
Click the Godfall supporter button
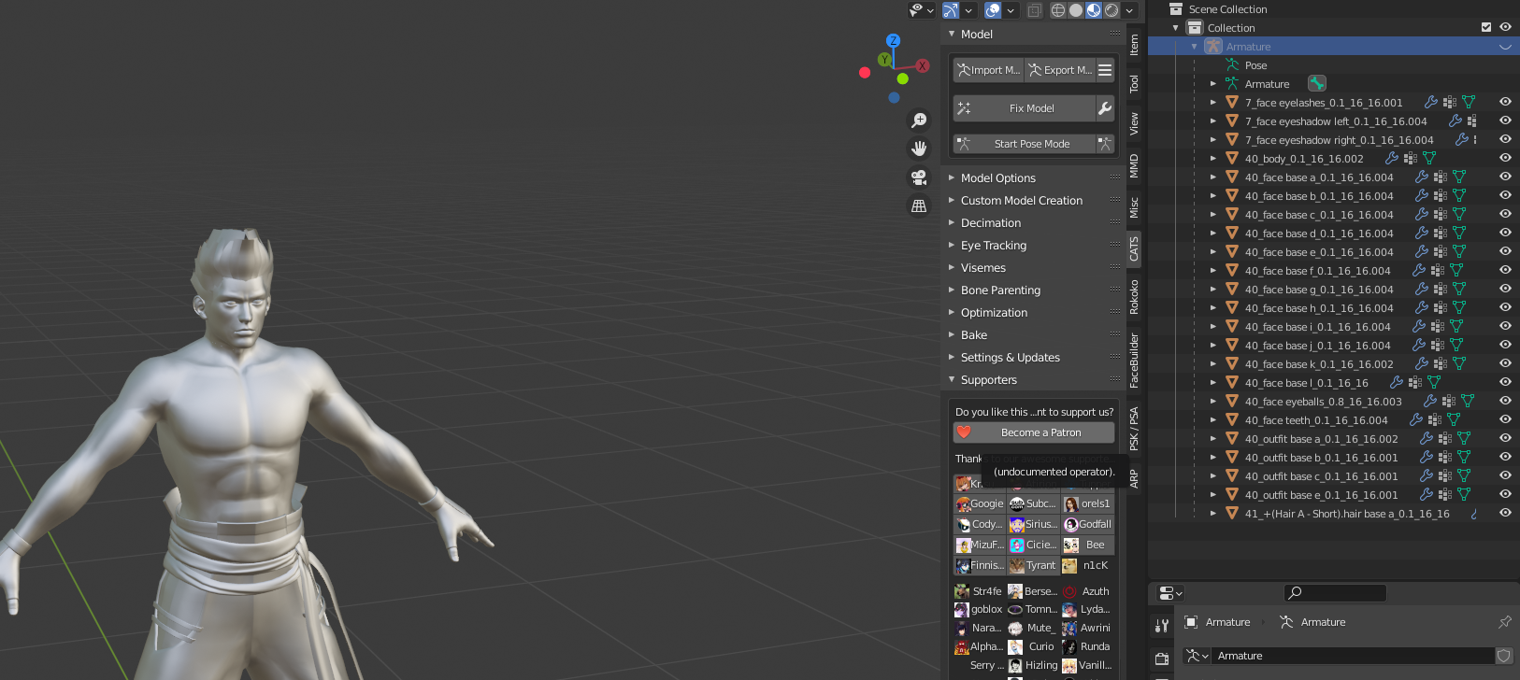[x=1088, y=524]
